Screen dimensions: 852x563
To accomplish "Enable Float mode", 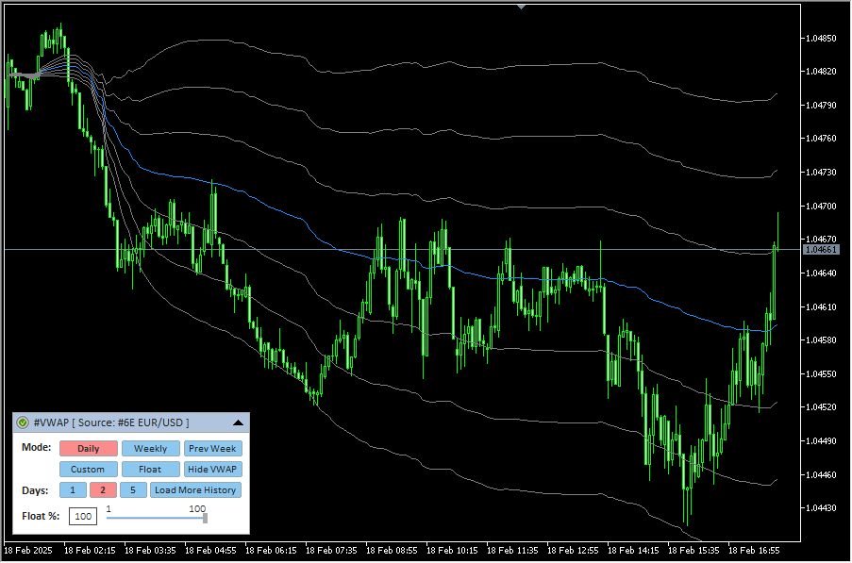I will pos(150,470).
